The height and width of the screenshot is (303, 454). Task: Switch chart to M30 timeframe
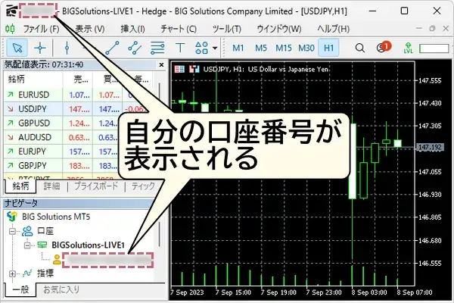pos(306,48)
